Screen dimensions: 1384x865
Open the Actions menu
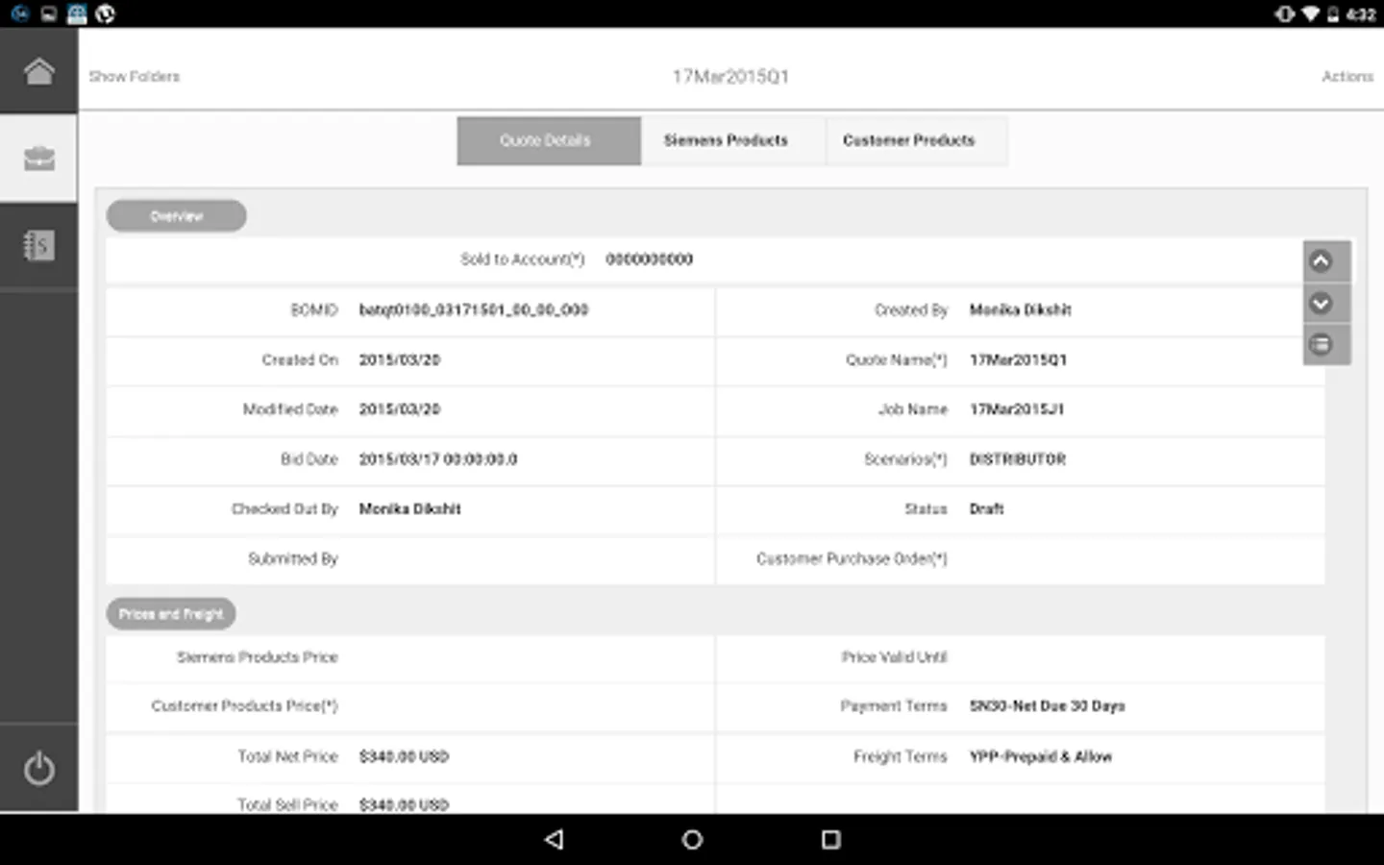[x=1347, y=76]
